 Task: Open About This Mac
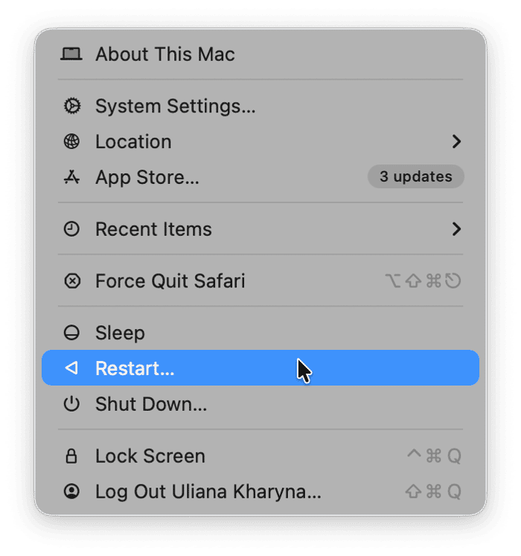coord(164,54)
